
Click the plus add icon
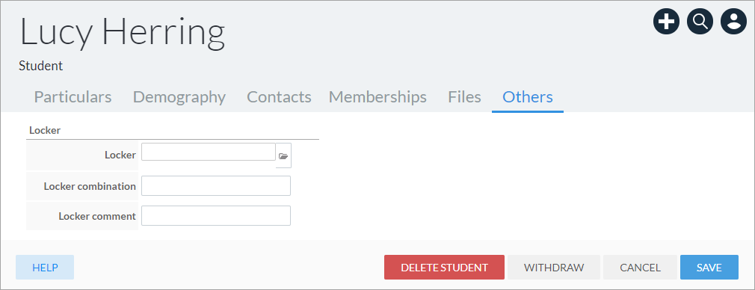pos(666,22)
